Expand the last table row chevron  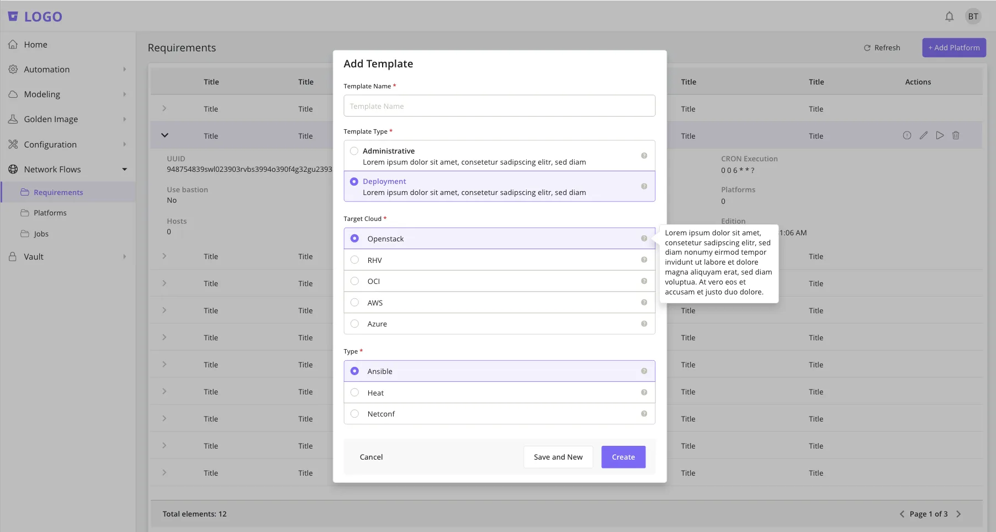click(165, 473)
